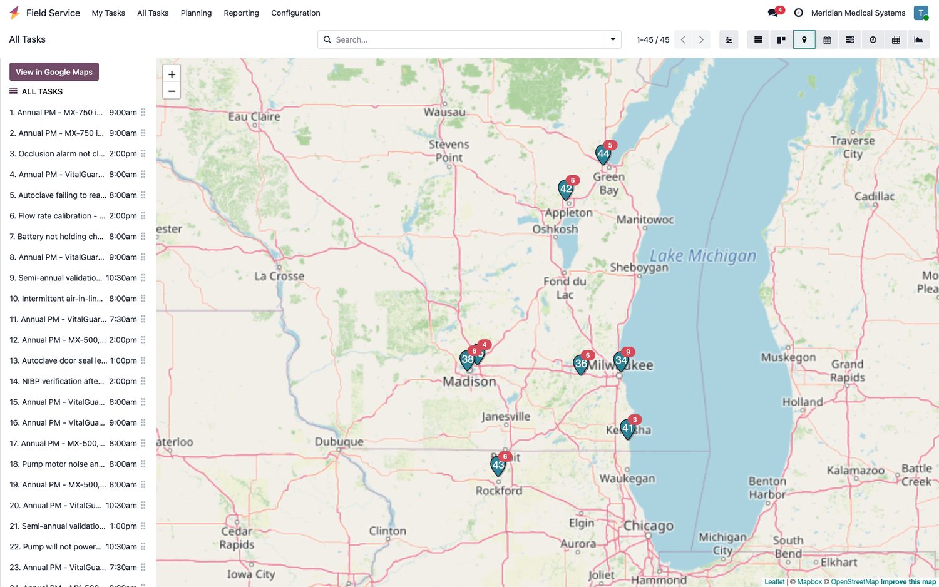Image resolution: width=939 pixels, height=587 pixels.
Task: Zoom in on the map
Action: [x=172, y=74]
